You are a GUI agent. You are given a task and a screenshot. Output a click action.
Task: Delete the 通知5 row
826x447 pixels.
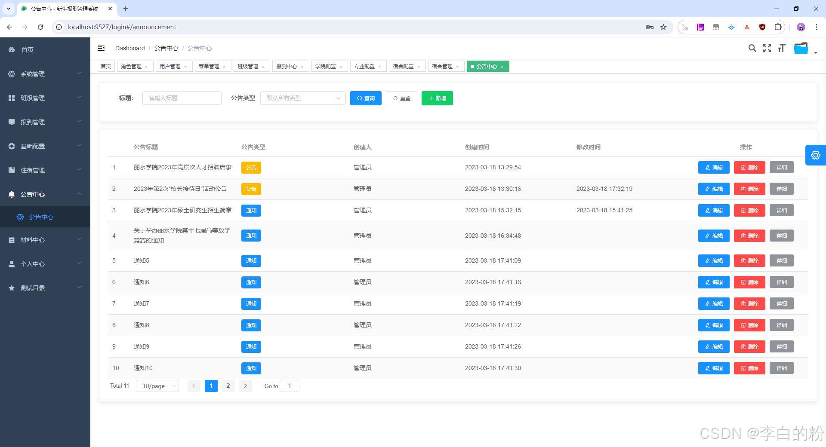pyautogui.click(x=749, y=261)
